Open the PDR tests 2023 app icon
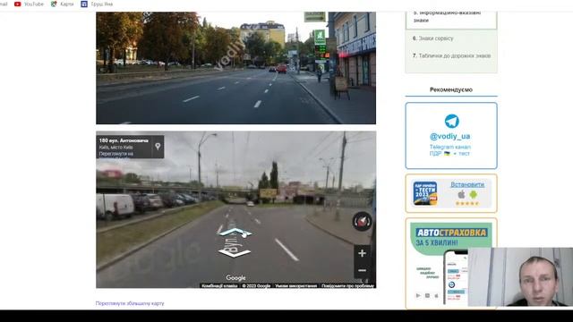This screenshot has width=573, height=322. [x=425, y=193]
